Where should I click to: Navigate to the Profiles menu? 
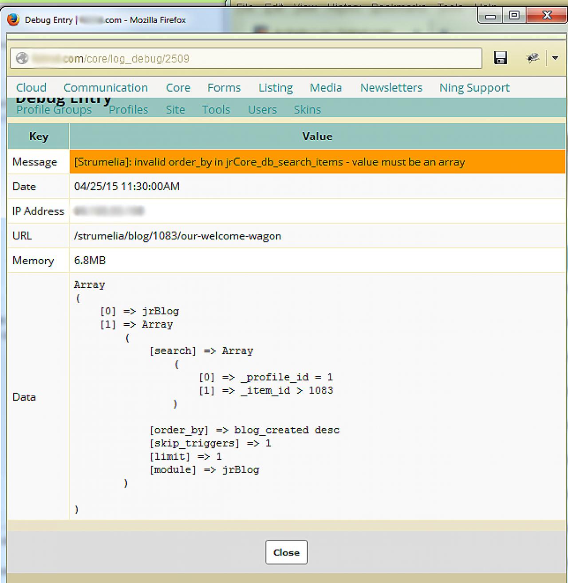[x=128, y=110]
